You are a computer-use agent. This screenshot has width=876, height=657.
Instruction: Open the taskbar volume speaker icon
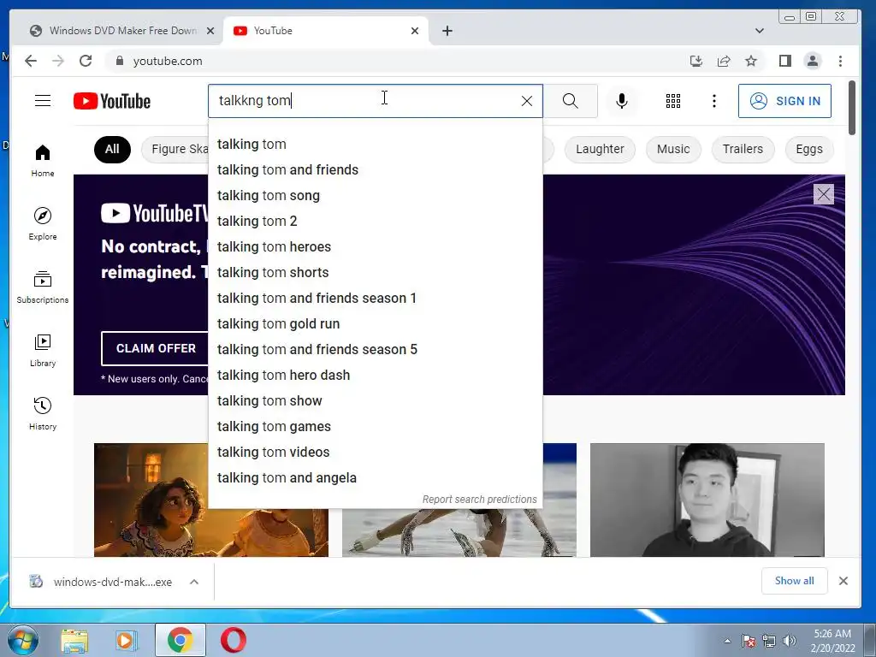790,641
